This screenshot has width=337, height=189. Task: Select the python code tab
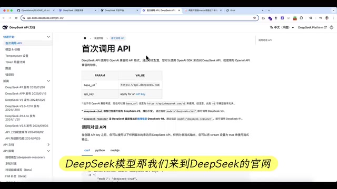(x=100, y=150)
